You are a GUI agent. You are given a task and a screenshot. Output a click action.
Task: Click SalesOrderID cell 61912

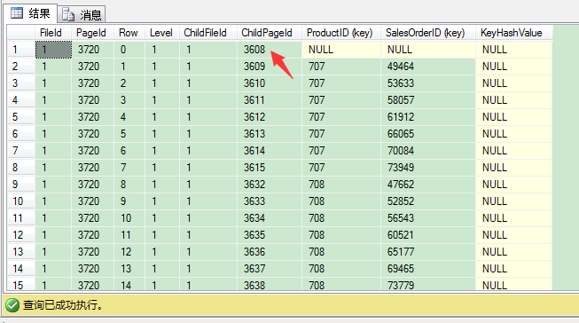[x=428, y=117]
